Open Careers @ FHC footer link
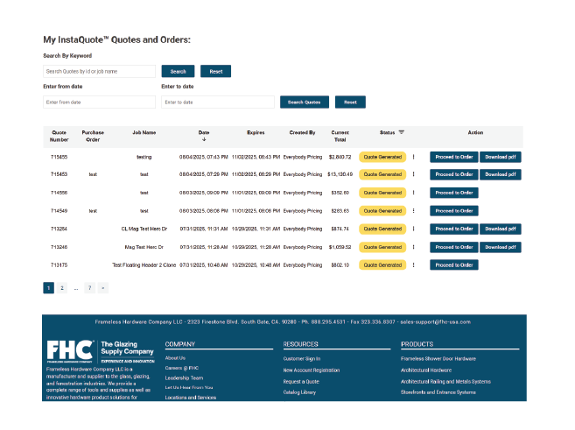 182,368
